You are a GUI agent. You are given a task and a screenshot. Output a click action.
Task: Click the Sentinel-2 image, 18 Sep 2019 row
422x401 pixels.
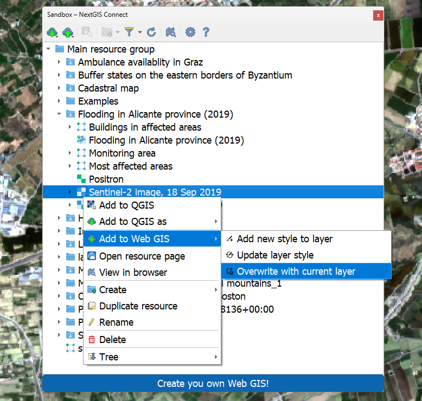tap(213, 192)
